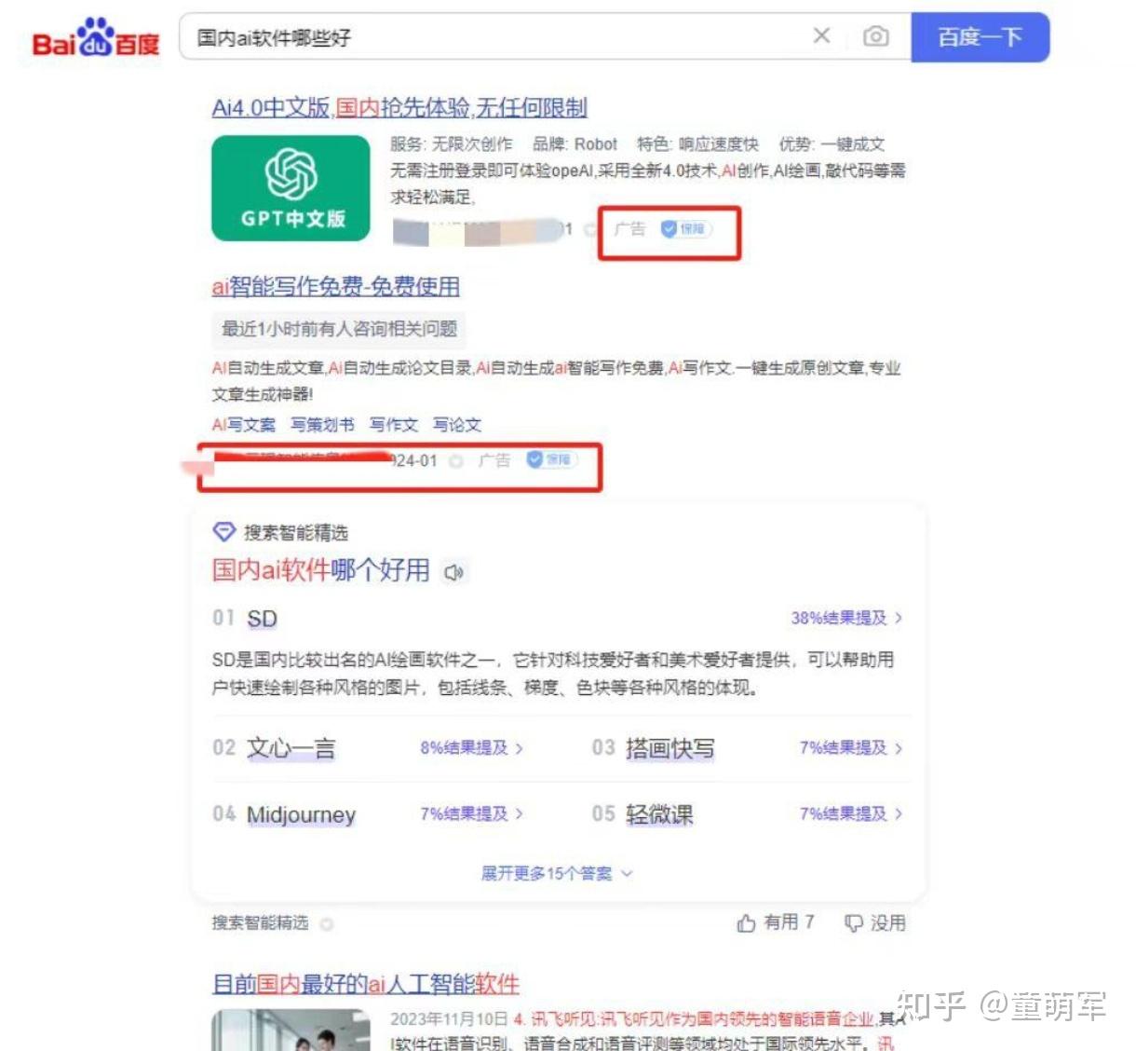Expand 7%结果提及 for Midjourney
Screen dimensions: 1136x1051
pyautogui.click(x=471, y=814)
